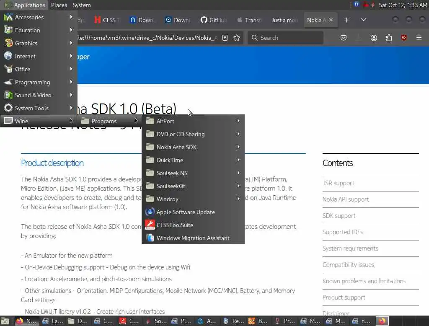Image resolution: width=429 pixels, height=326 pixels.
Task: Go to System requirements link
Action: [350, 248]
